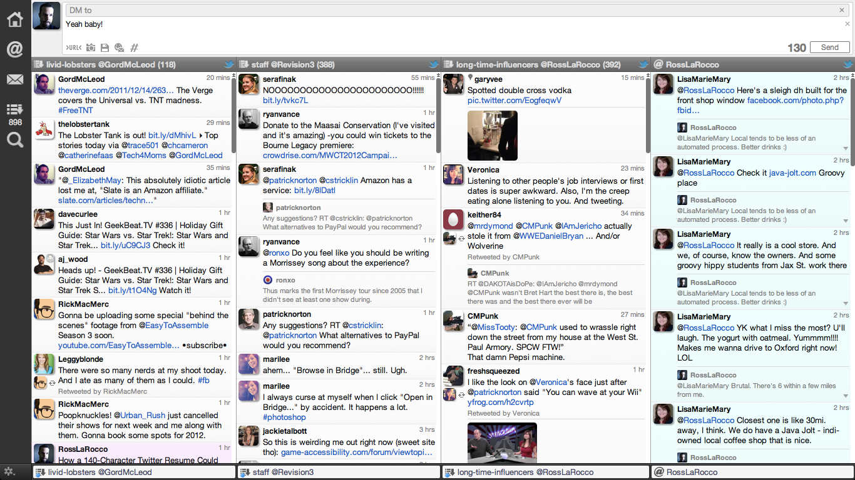Select the livid-lobsters tab in the bottom bar
855x480 pixels.
133,472
